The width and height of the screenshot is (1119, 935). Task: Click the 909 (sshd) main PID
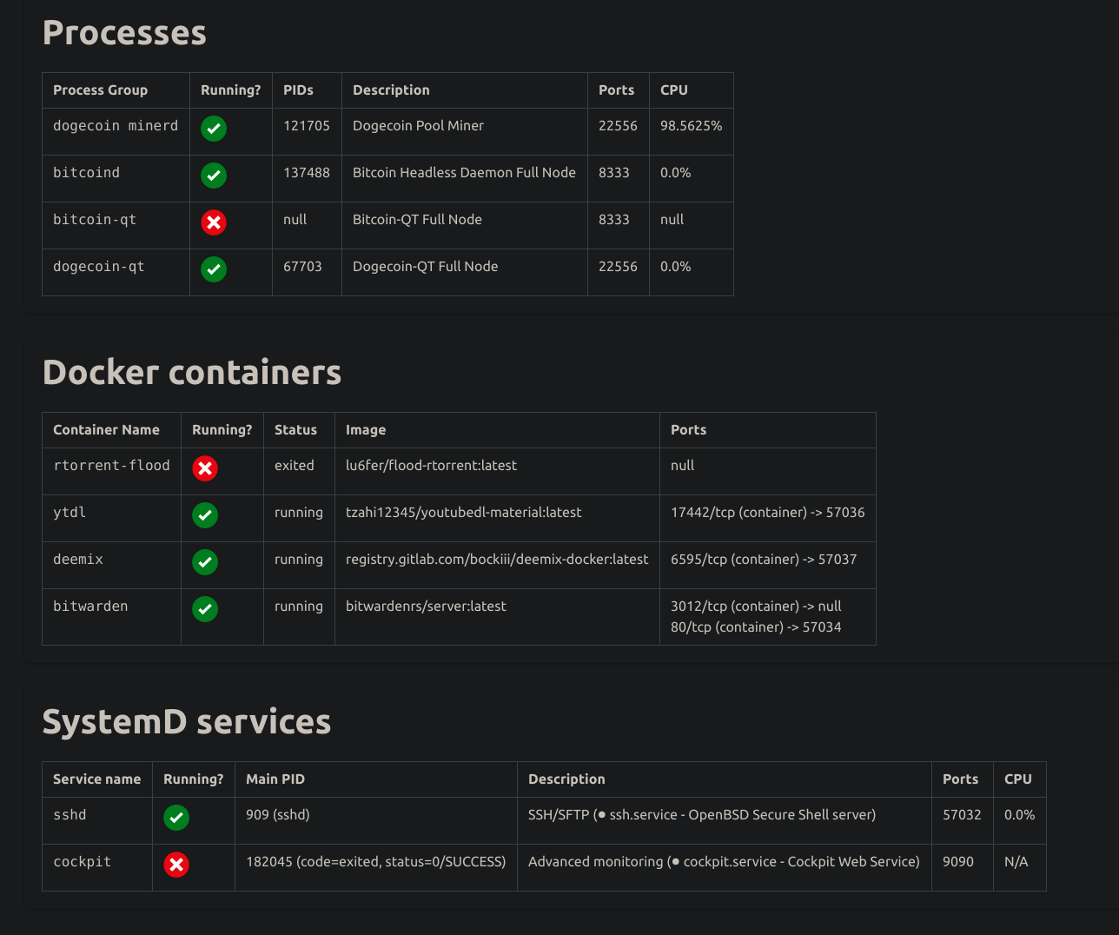pos(278,815)
